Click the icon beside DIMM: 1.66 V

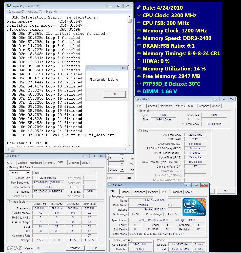139,91
